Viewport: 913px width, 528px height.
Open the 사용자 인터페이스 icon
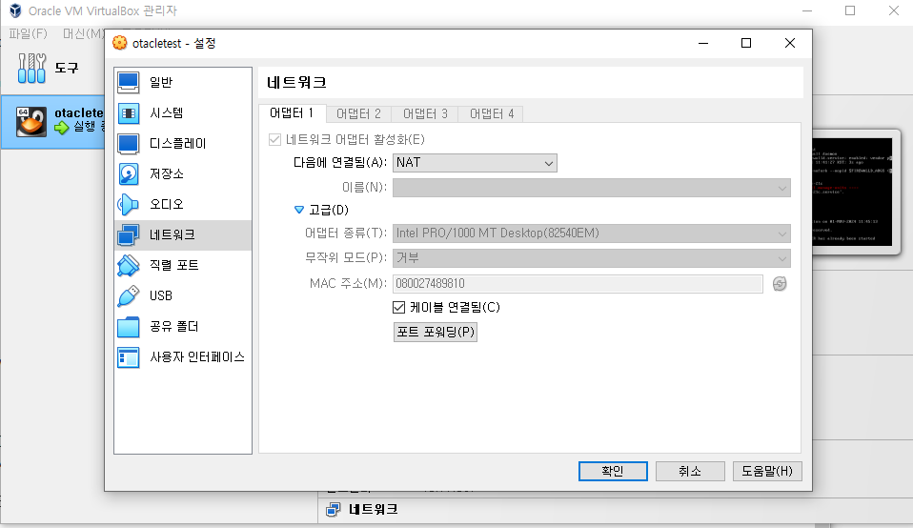point(128,356)
